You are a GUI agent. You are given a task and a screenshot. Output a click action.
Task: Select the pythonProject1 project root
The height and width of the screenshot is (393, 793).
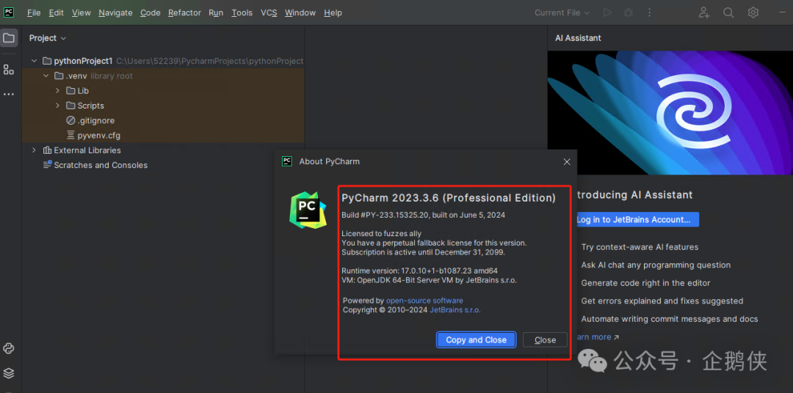163,61
